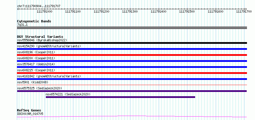Click the DGV Structural Variants track title
The height and width of the screenshot is (120, 255).
pos(40,37)
